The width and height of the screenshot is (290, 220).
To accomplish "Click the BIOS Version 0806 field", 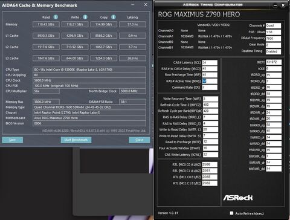I will (x=89, y=123).
